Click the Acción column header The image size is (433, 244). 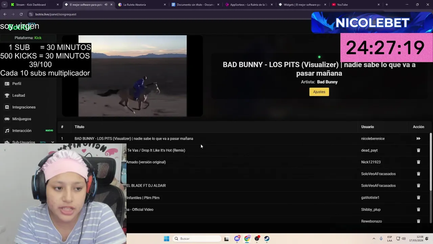pyautogui.click(x=418, y=127)
